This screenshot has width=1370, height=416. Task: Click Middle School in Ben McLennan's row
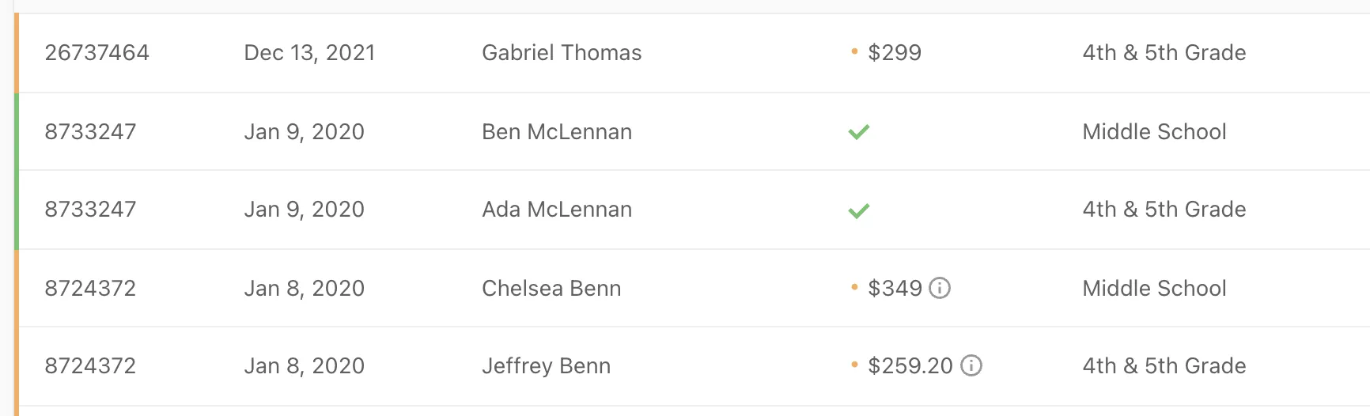pyautogui.click(x=1154, y=132)
